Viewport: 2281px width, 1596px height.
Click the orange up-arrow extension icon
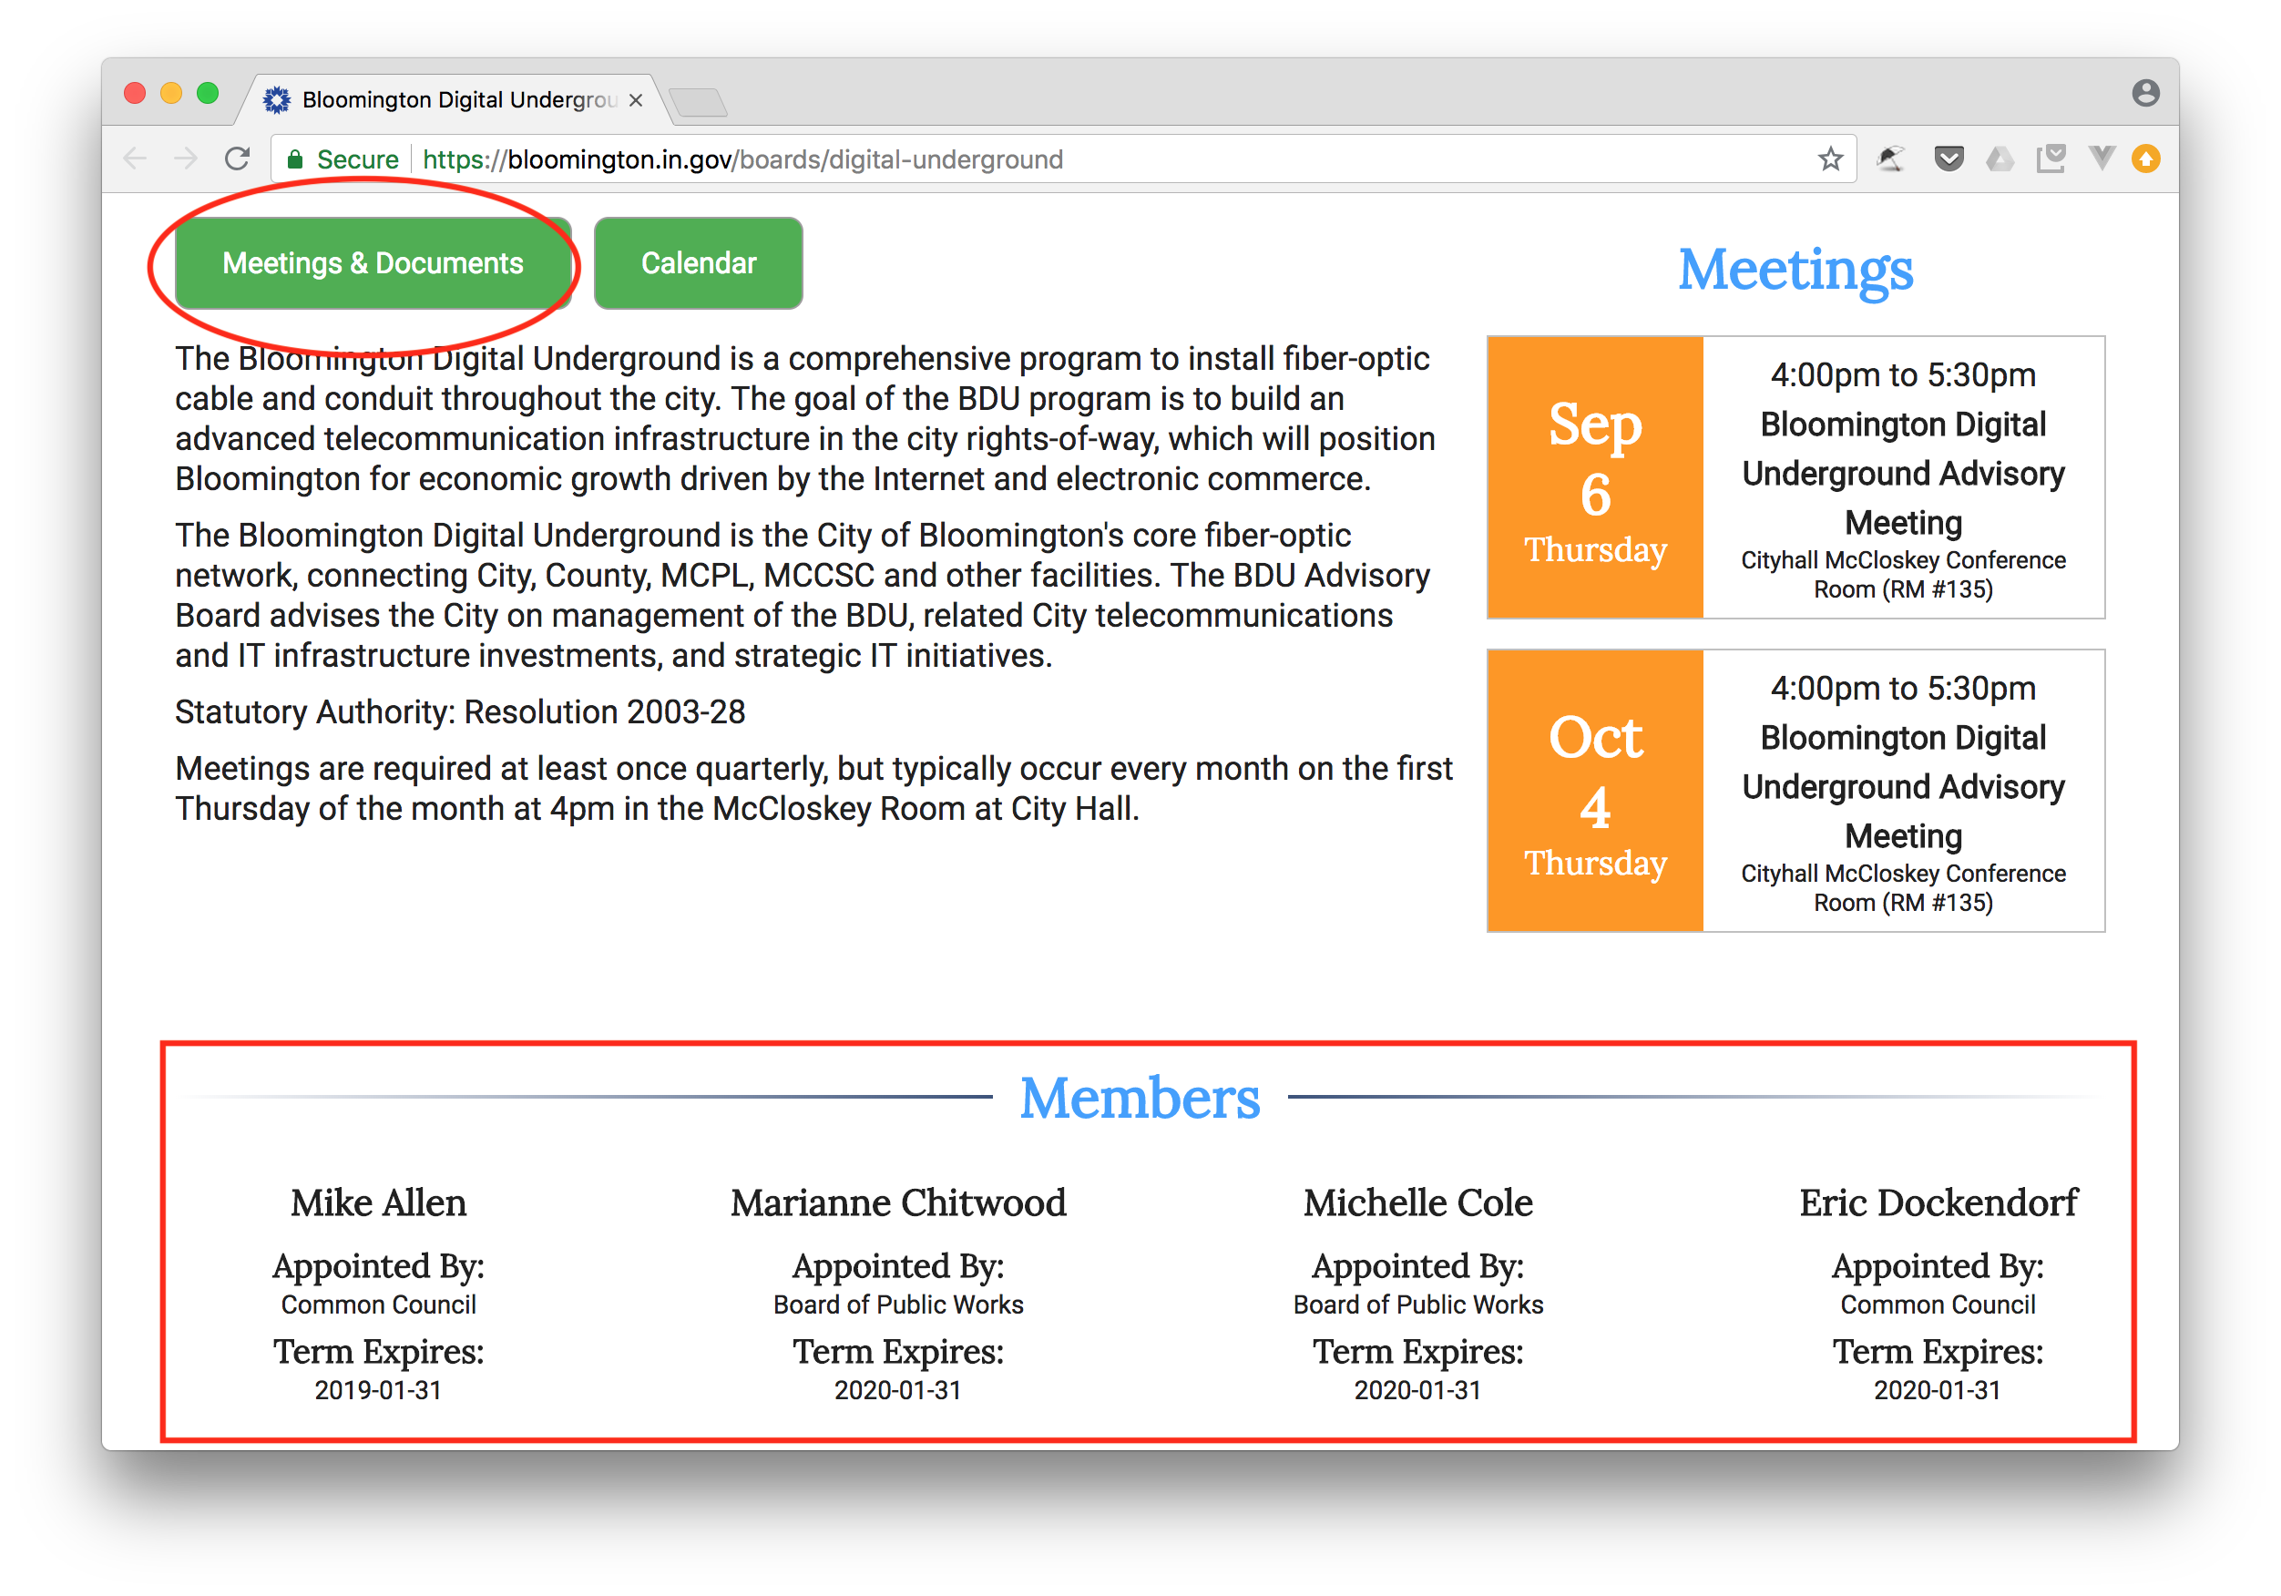pyautogui.click(x=2147, y=159)
